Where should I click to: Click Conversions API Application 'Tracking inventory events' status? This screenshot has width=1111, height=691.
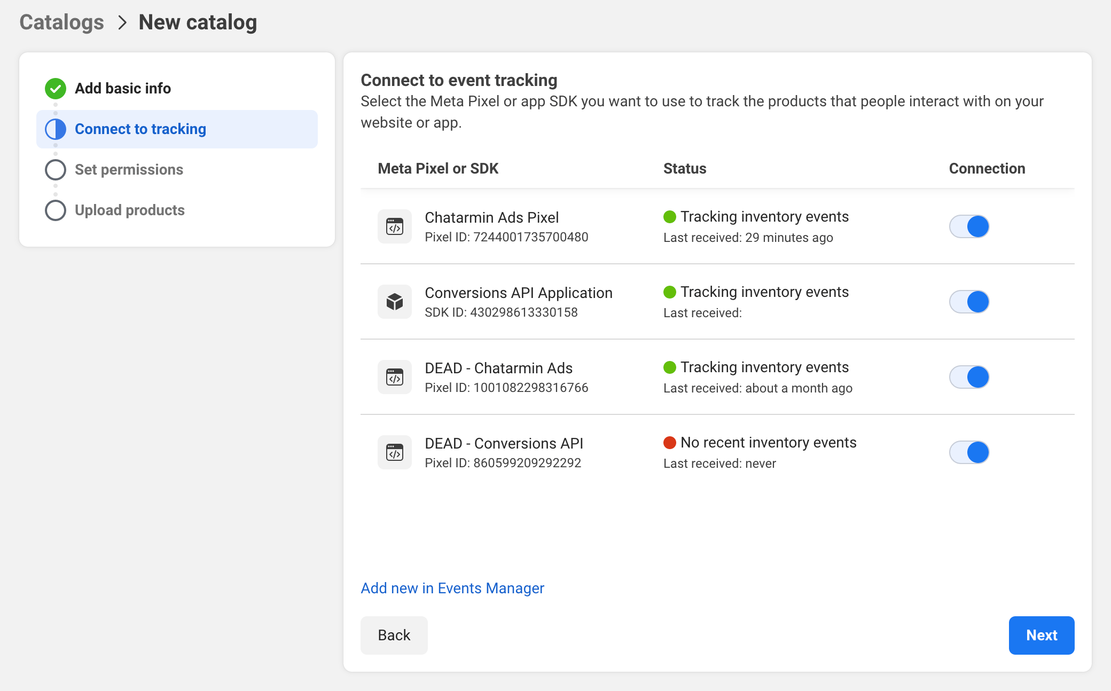click(764, 292)
